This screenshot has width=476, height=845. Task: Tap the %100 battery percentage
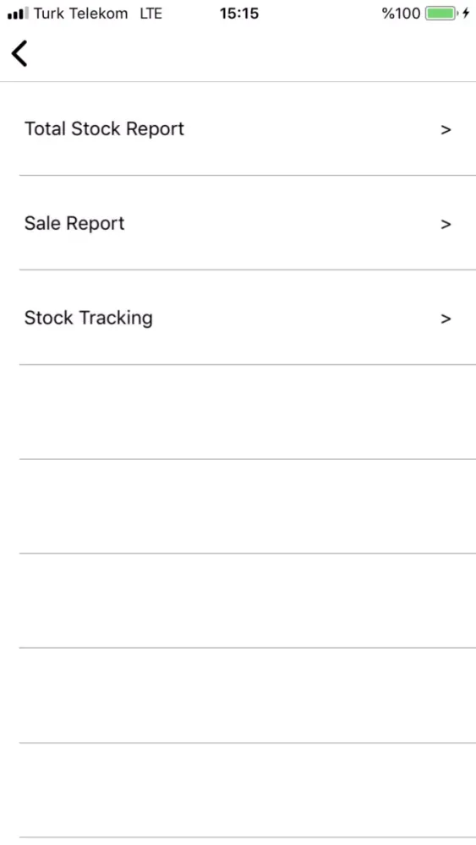401,14
